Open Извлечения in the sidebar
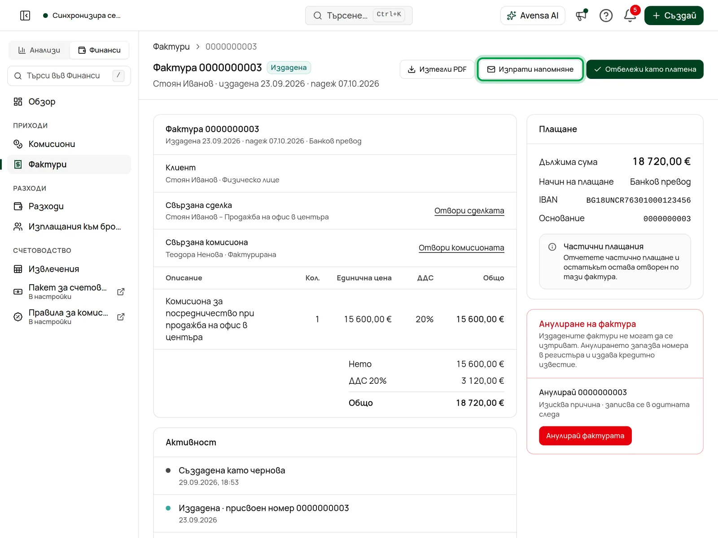 click(x=69, y=269)
